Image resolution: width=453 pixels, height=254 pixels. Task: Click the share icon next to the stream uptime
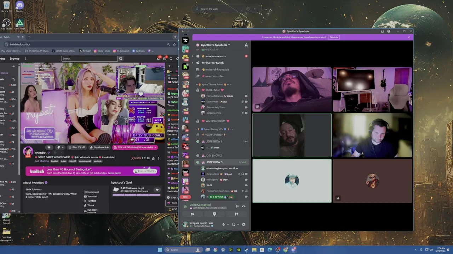[x=153, y=158]
